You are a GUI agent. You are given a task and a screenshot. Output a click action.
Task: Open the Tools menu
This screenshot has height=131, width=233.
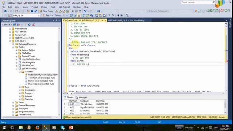[53, 7]
